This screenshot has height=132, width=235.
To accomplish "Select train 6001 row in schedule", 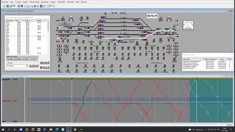I will [x=26, y=26].
